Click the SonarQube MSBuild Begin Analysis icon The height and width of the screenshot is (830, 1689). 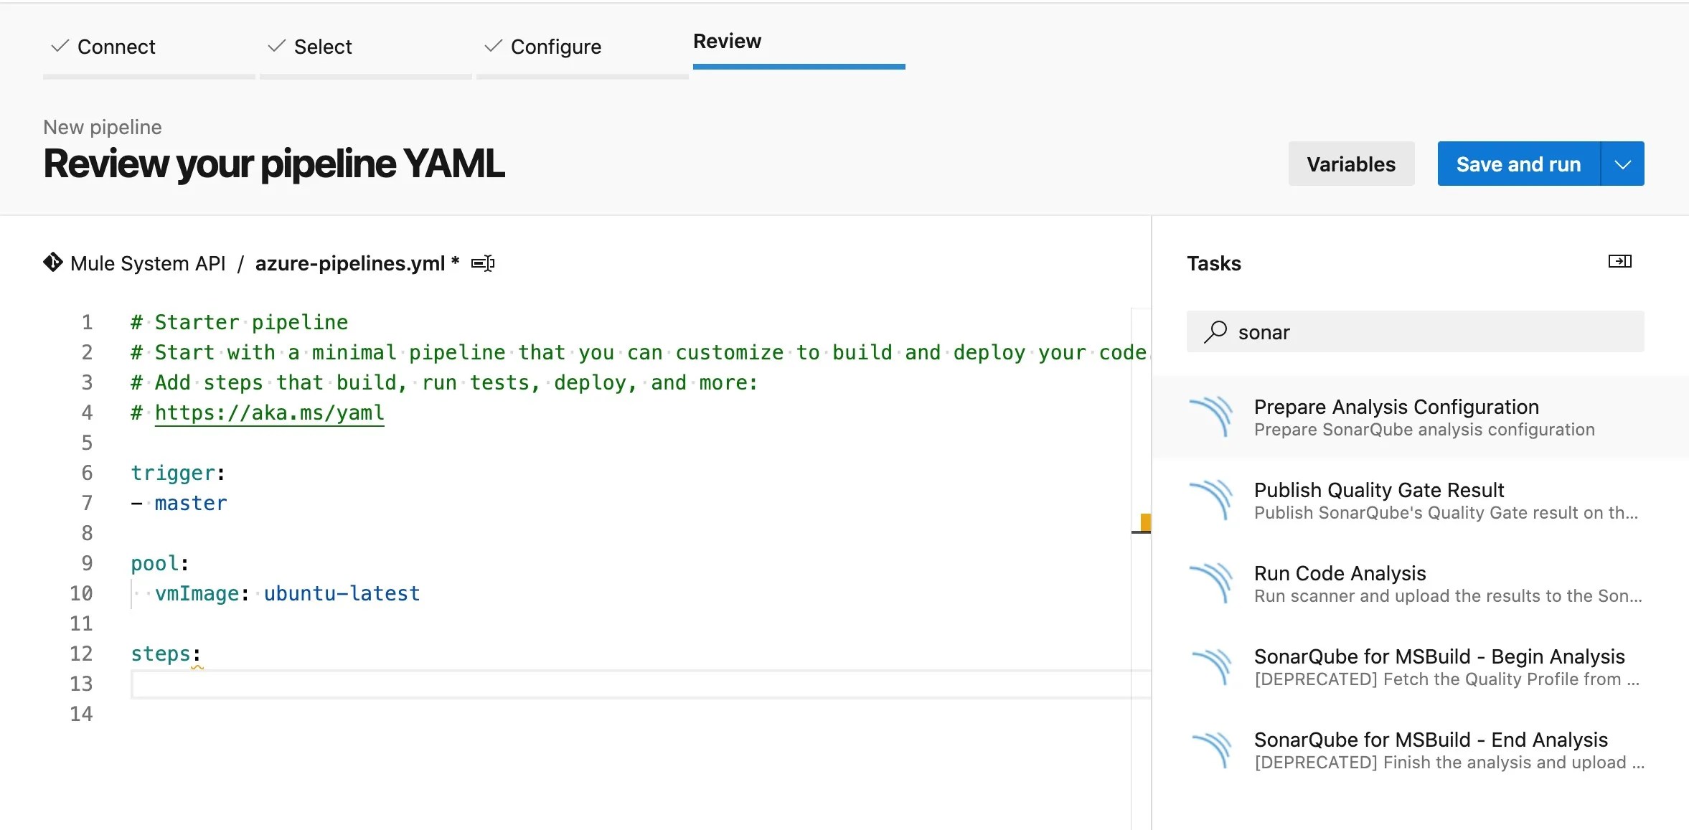1211,666
